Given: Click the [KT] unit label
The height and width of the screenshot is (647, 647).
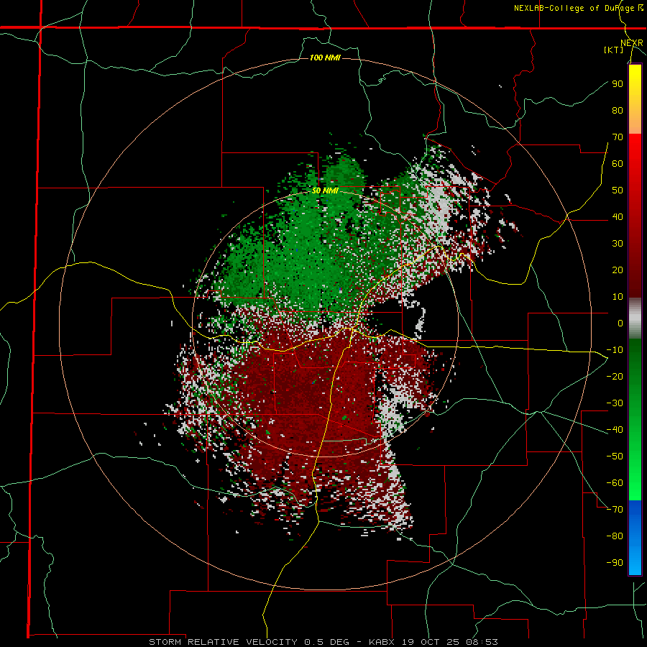Looking at the screenshot, I should (614, 50).
